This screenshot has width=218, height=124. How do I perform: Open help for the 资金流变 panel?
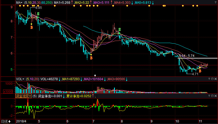point(209,96)
